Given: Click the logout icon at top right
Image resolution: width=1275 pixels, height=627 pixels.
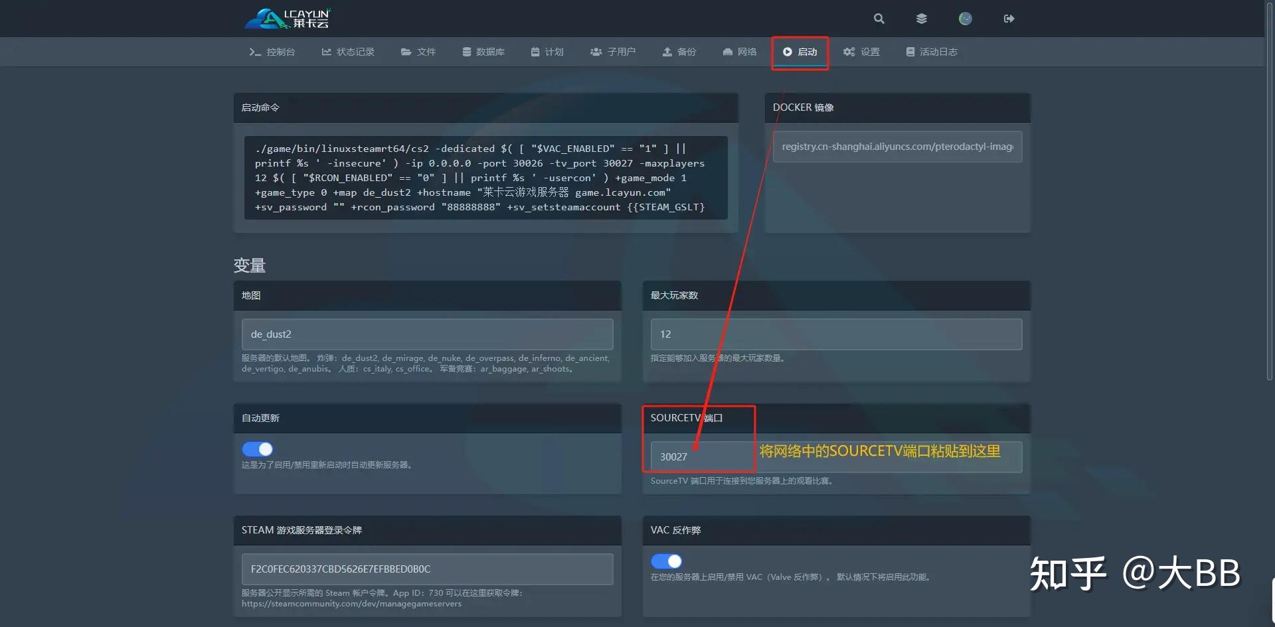Looking at the screenshot, I should tap(1009, 19).
